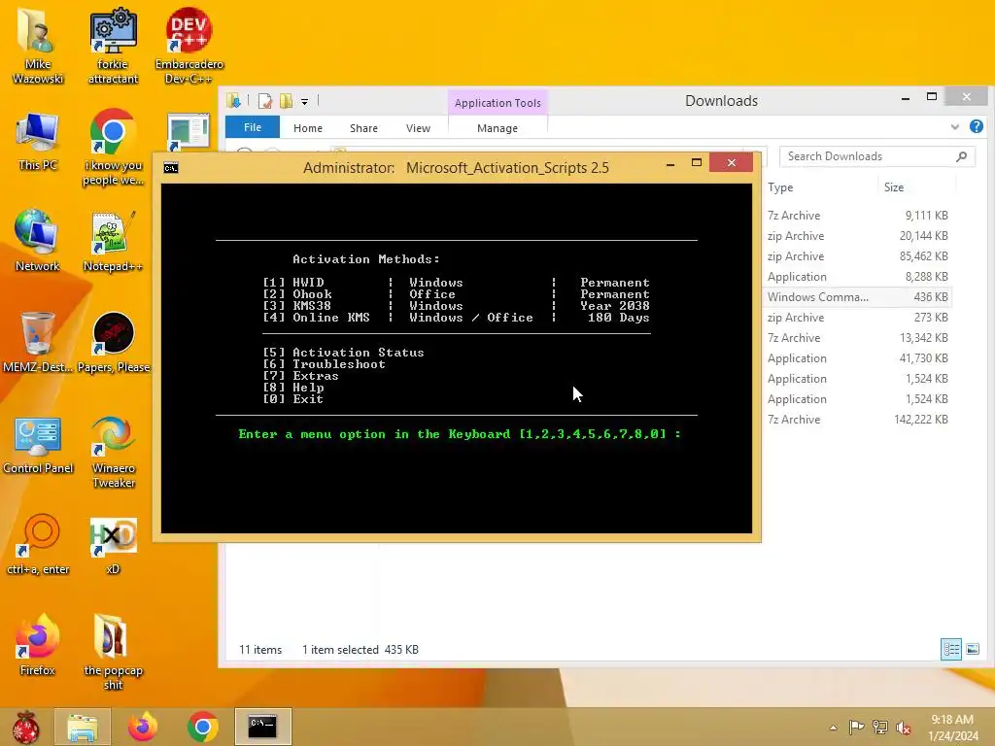Viewport: 995px width, 746px height.
Task: Open the Network desktop icon
Action: 38,241
